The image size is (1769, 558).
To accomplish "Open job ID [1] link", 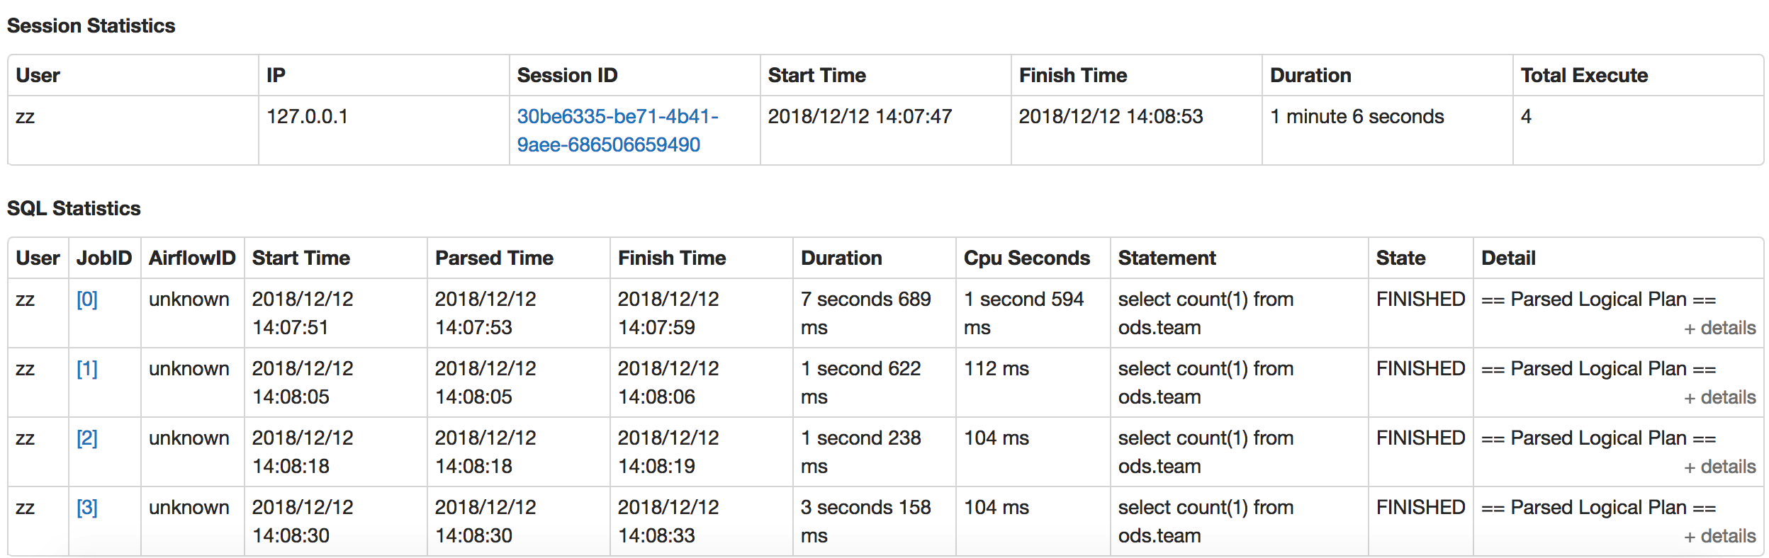I will [x=86, y=369].
